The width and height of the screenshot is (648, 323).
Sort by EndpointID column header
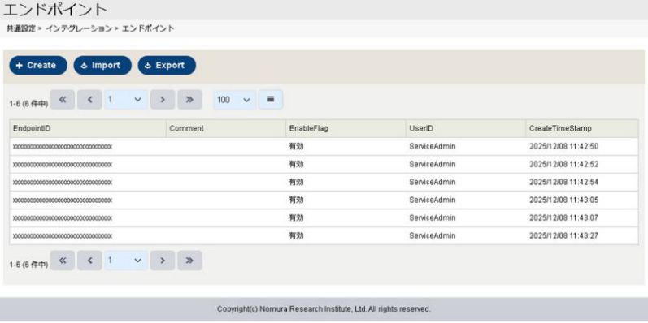(88, 129)
